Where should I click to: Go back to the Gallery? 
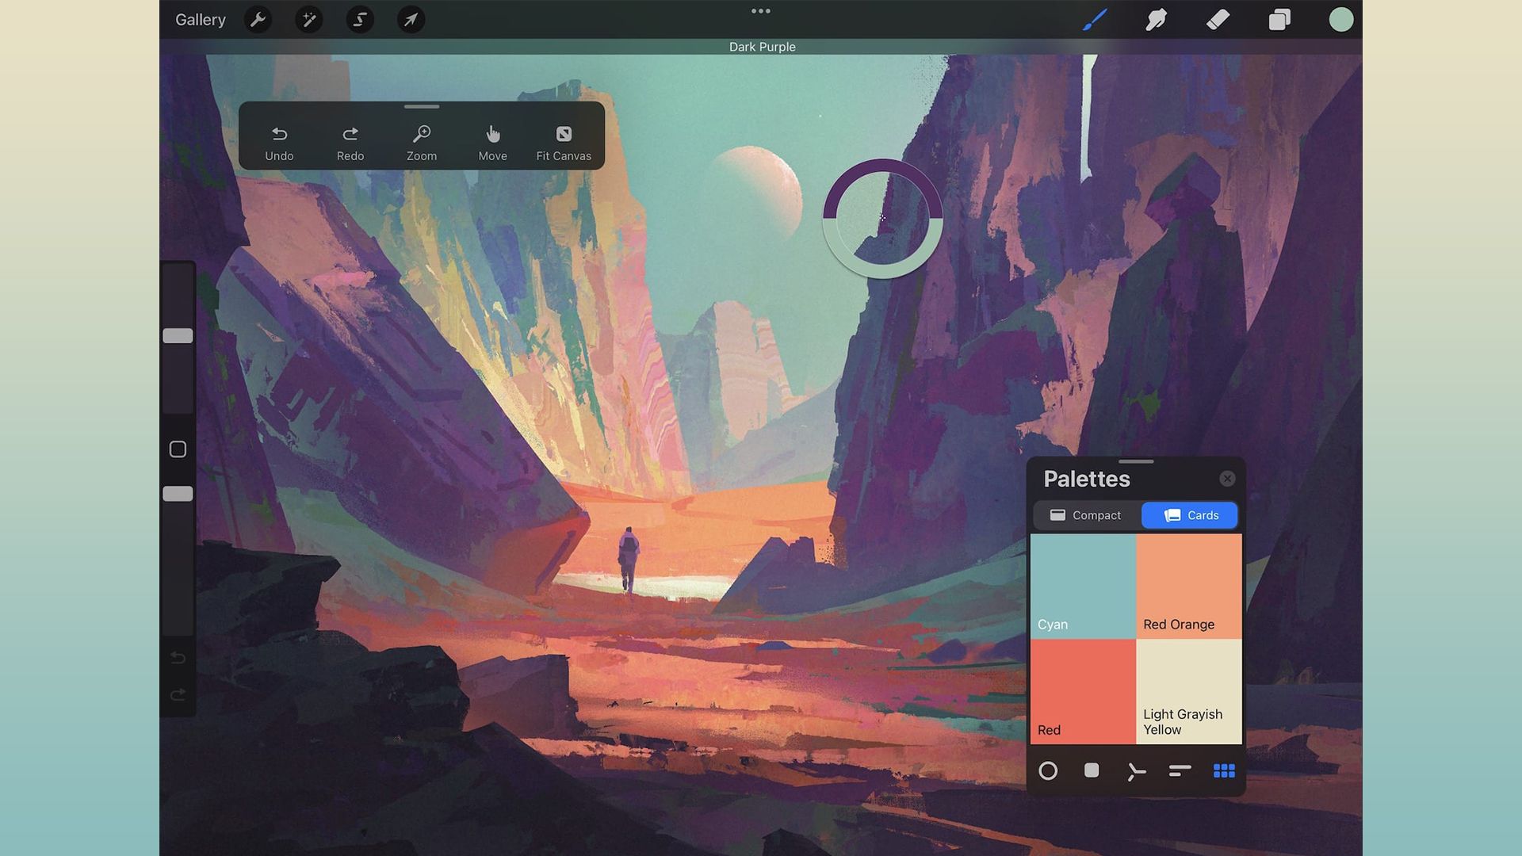point(200,20)
